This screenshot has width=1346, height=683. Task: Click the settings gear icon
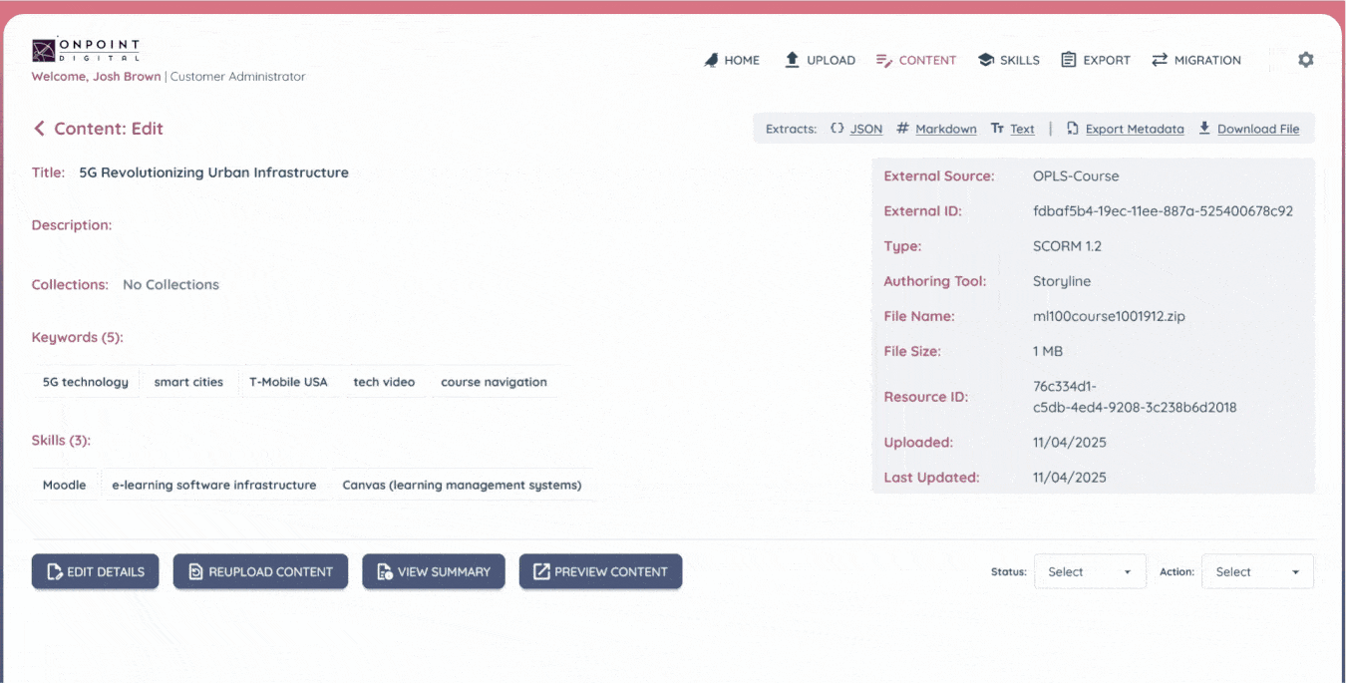[x=1305, y=60]
